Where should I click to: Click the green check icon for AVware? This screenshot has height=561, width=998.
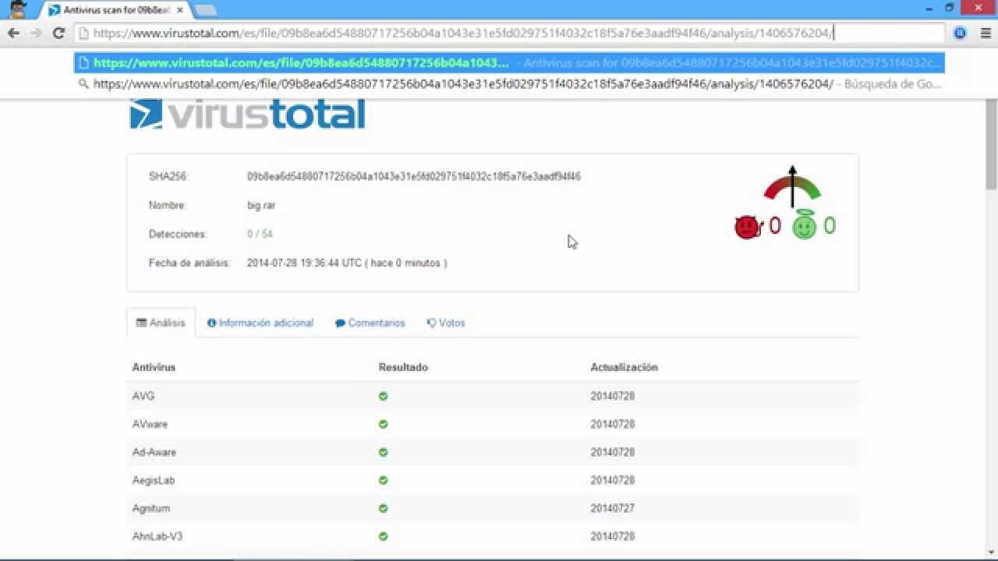pos(383,424)
